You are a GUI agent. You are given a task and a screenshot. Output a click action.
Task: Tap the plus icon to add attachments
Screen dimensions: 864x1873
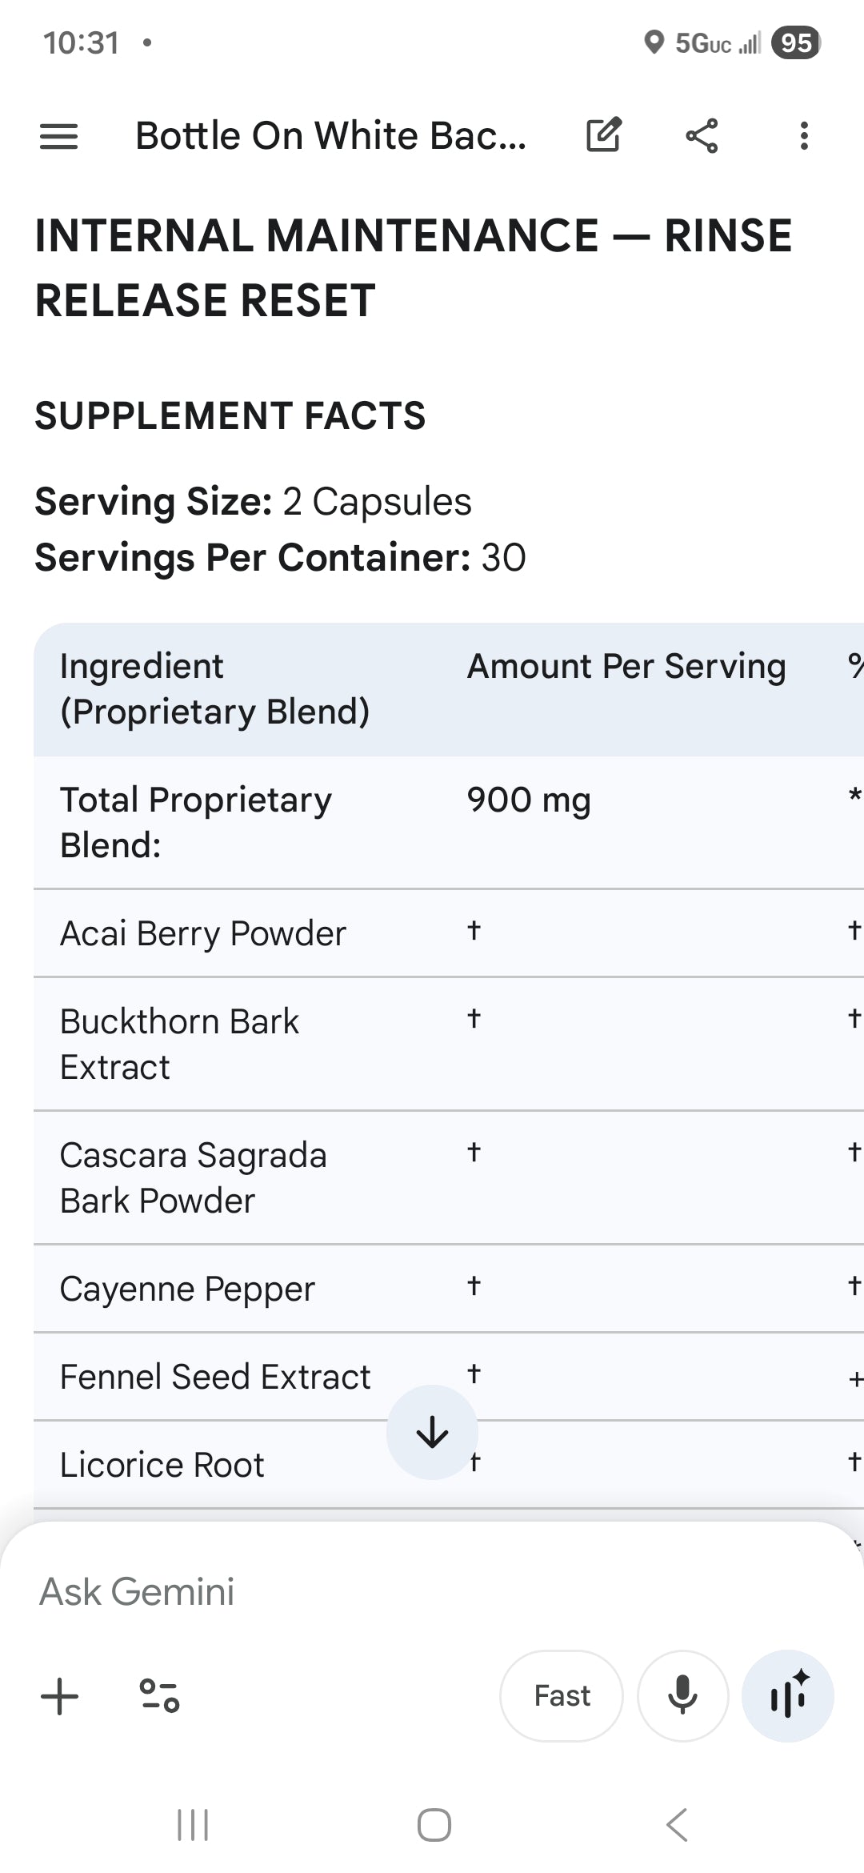(x=59, y=1696)
